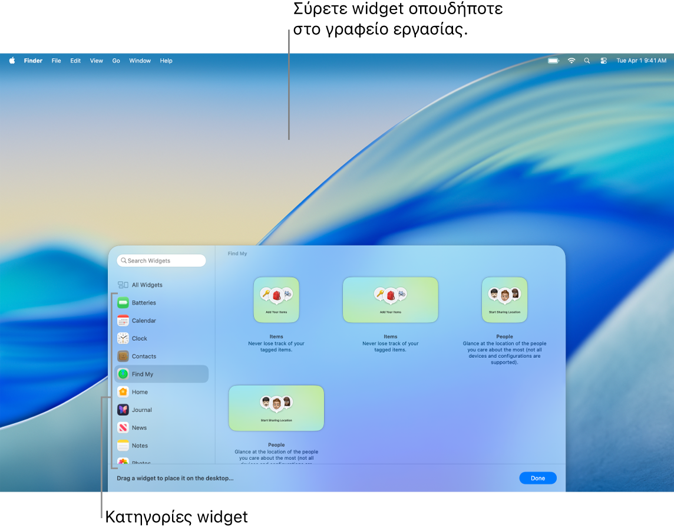
Task: Select the small Items widget preview
Action: pyautogui.click(x=276, y=299)
